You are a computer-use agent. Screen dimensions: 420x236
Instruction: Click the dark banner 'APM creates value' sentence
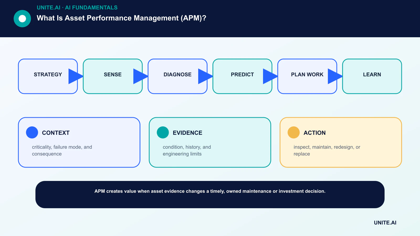[x=210, y=191]
